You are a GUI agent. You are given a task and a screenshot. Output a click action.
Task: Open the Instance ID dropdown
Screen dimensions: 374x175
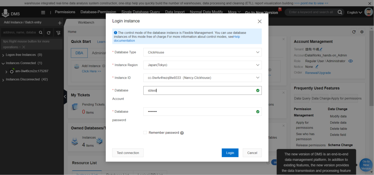pos(202,78)
